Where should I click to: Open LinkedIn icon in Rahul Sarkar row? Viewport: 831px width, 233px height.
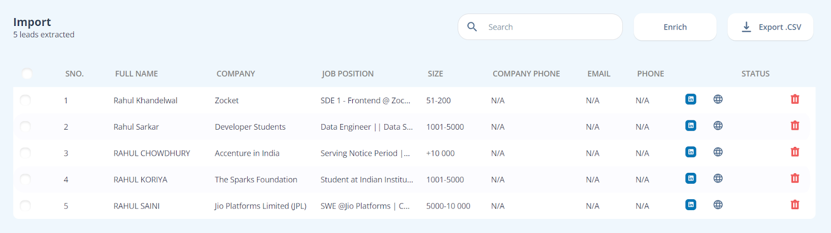point(691,126)
